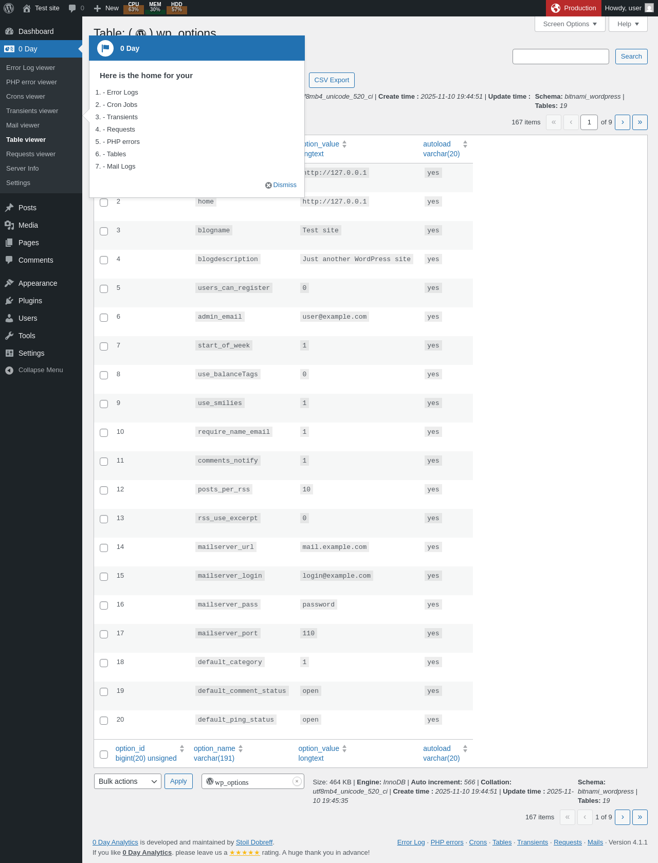Open Transients viewer in the sidebar
The width and height of the screenshot is (658, 863).
32,111
